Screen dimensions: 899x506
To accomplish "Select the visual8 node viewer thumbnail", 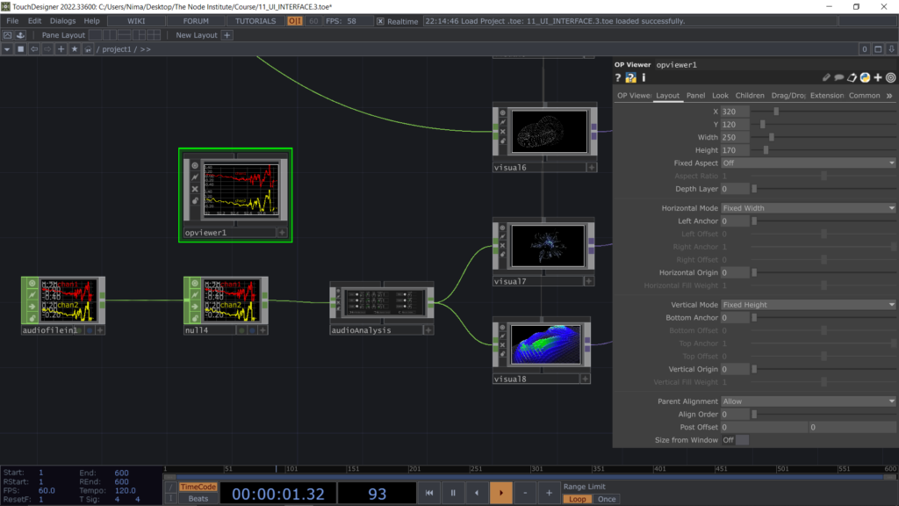I will (546, 344).
